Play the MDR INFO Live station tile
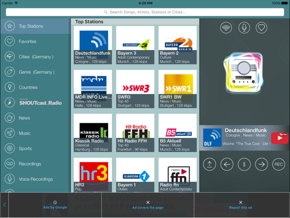Viewport: 290px width, 218px height. 93,89
